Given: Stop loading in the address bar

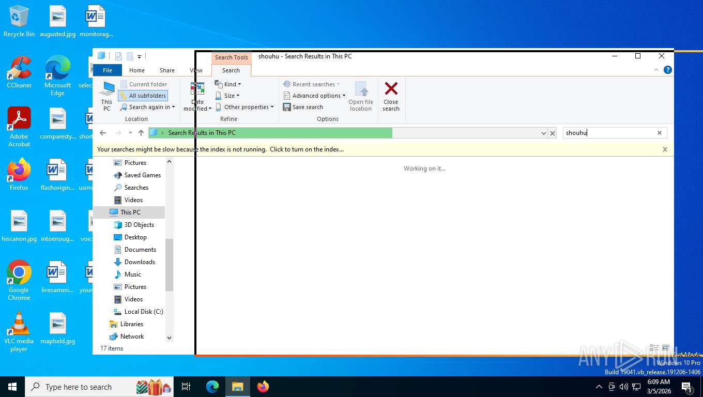Looking at the screenshot, I should click(x=553, y=133).
